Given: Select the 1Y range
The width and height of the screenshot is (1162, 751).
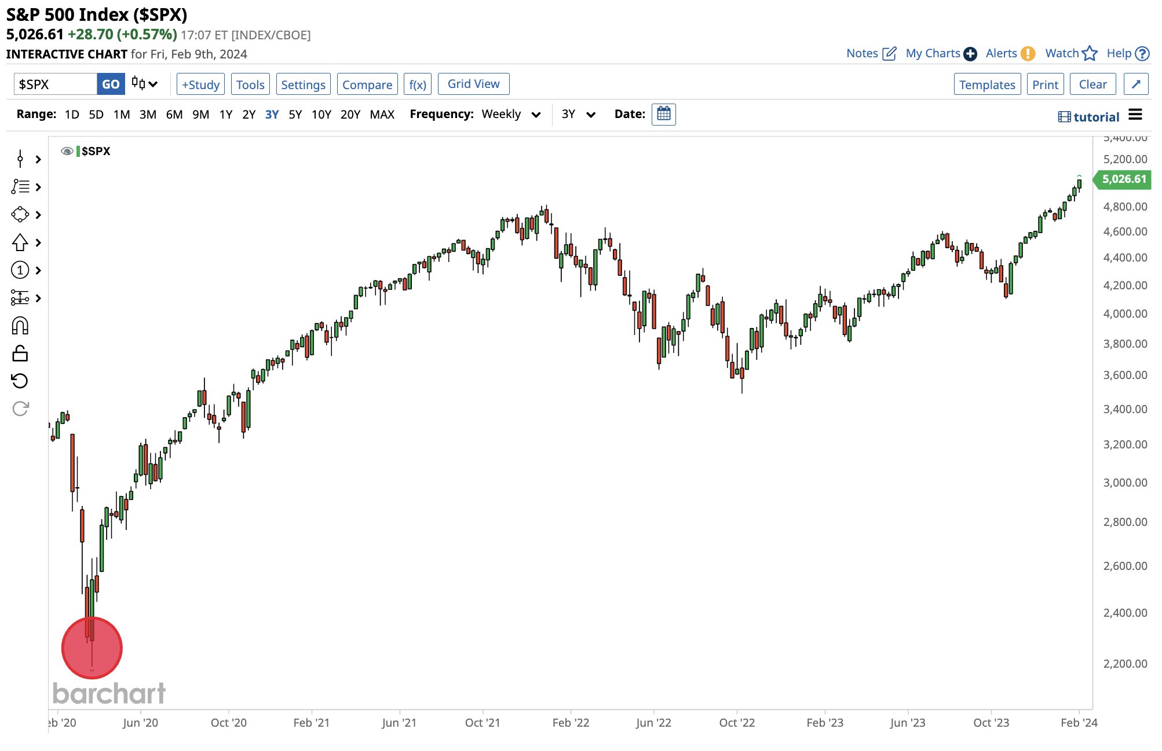Looking at the screenshot, I should point(226,114).
